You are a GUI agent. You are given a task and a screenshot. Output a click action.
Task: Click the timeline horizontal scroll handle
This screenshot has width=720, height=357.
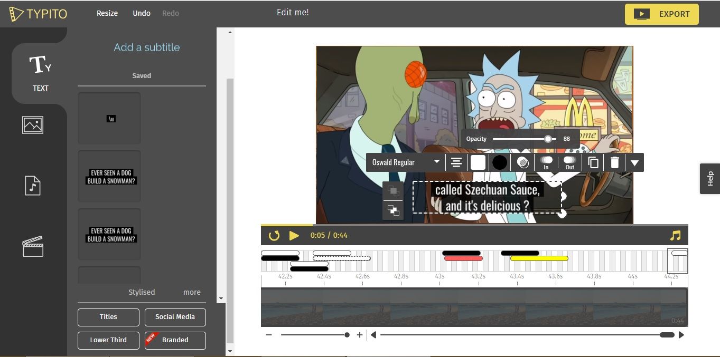667,335
